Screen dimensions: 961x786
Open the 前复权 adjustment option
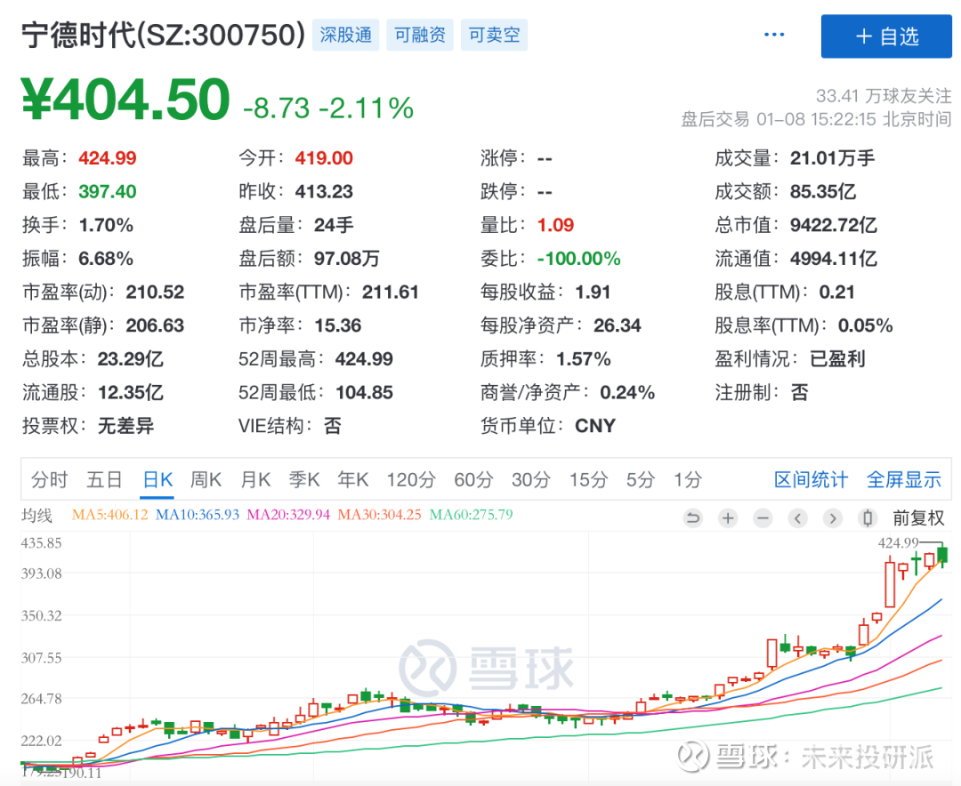point(918,518)
